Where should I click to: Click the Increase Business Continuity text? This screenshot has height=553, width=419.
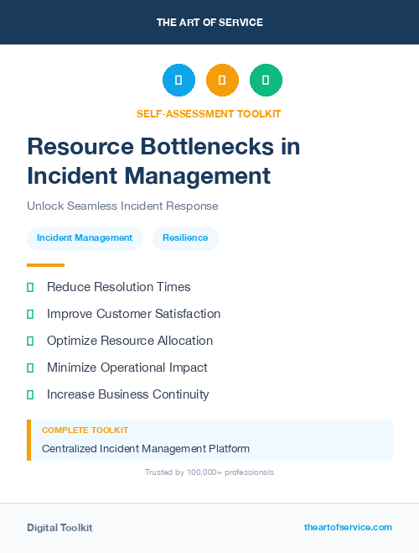[128, 394]
